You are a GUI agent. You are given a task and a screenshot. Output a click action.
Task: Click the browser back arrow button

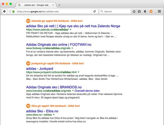tap(4, 11)
